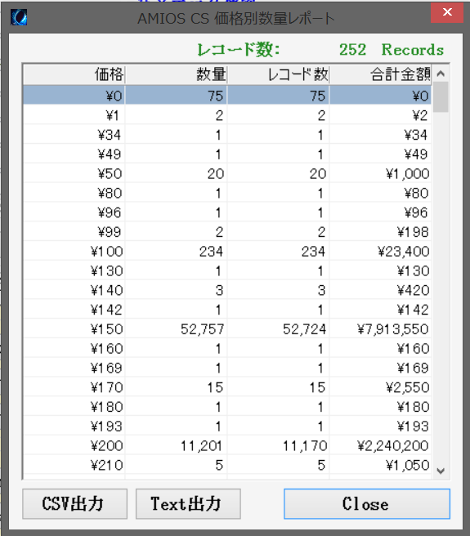Close the report window with X
Viewport: 470px width, 536px height.
(447, 12)
